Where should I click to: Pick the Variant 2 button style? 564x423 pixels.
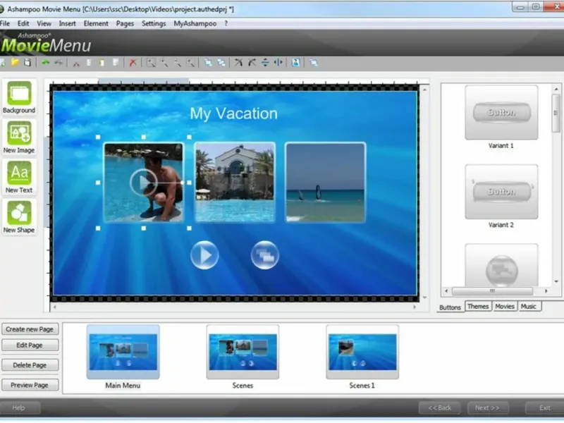coord(501,192)
